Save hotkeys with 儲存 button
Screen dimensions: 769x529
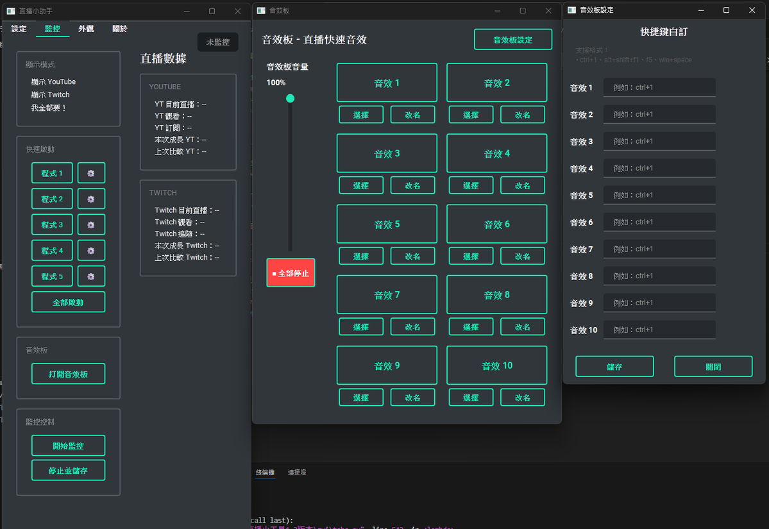(614, 366)
